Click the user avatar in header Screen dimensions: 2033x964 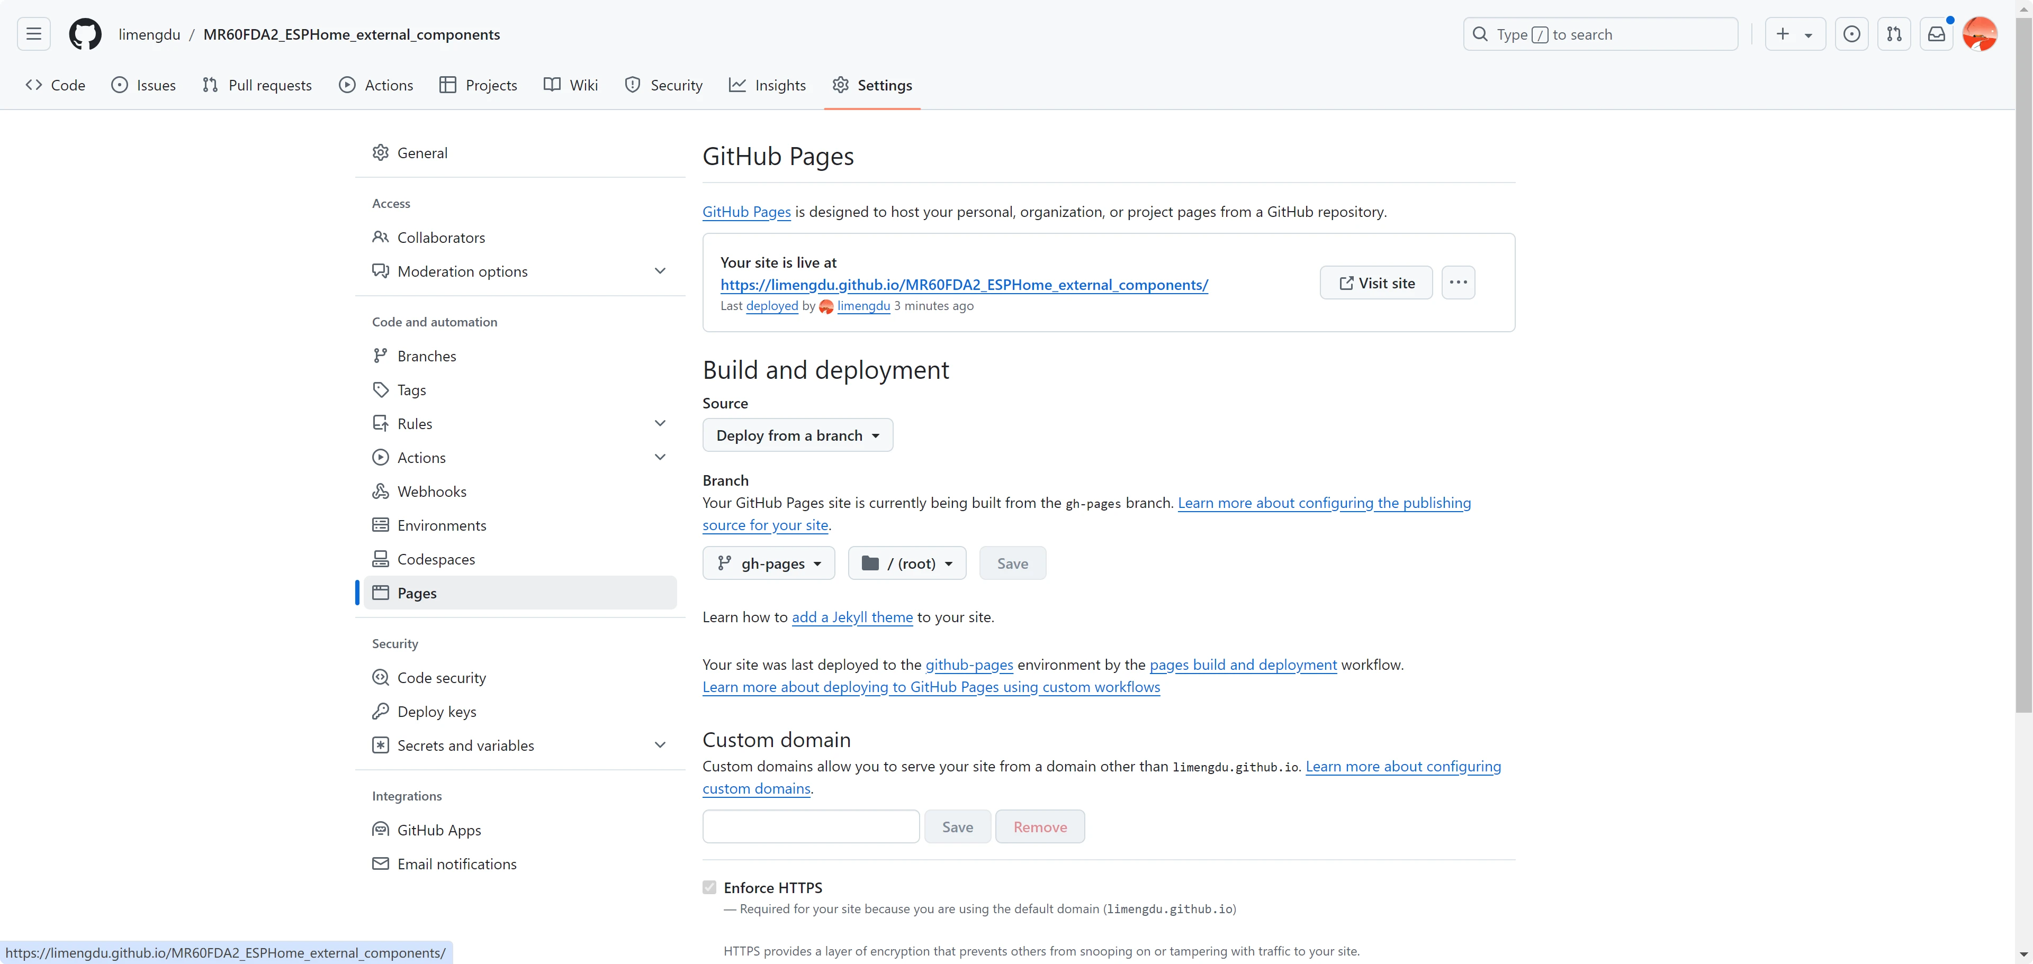click(1978, 34)
